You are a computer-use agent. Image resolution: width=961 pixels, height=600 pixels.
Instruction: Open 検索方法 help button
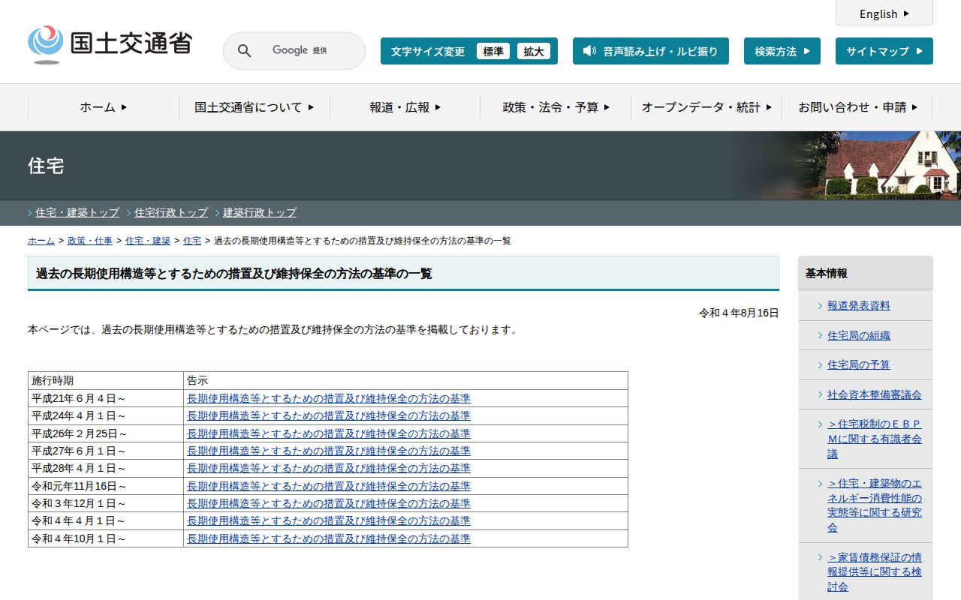[782, 51]
